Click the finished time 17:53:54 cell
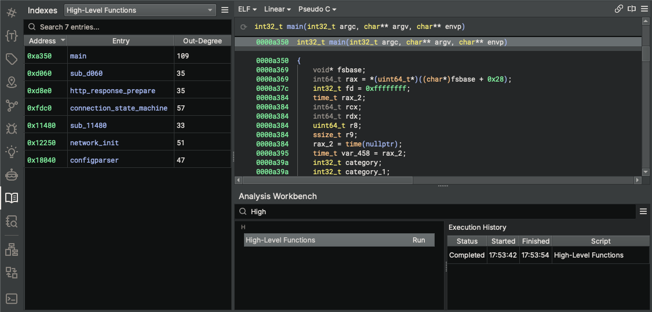This screenshot has width=652, height=312. click(536, 255)
